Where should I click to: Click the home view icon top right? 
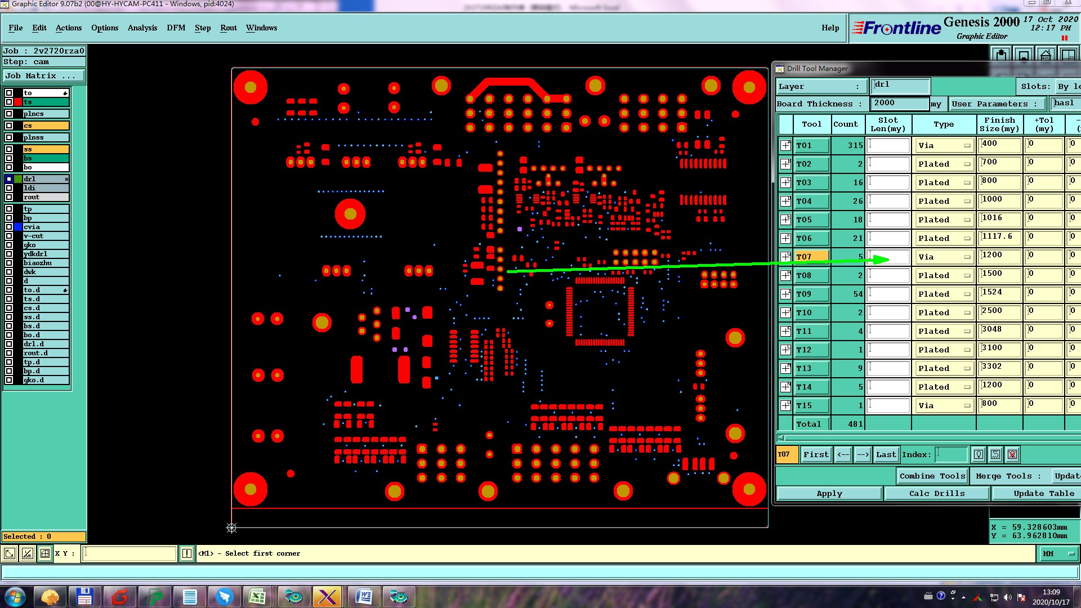click(1046, 55)
